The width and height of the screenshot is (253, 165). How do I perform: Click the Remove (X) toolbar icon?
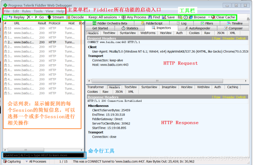pyautogui.click(x=28, y=17)
